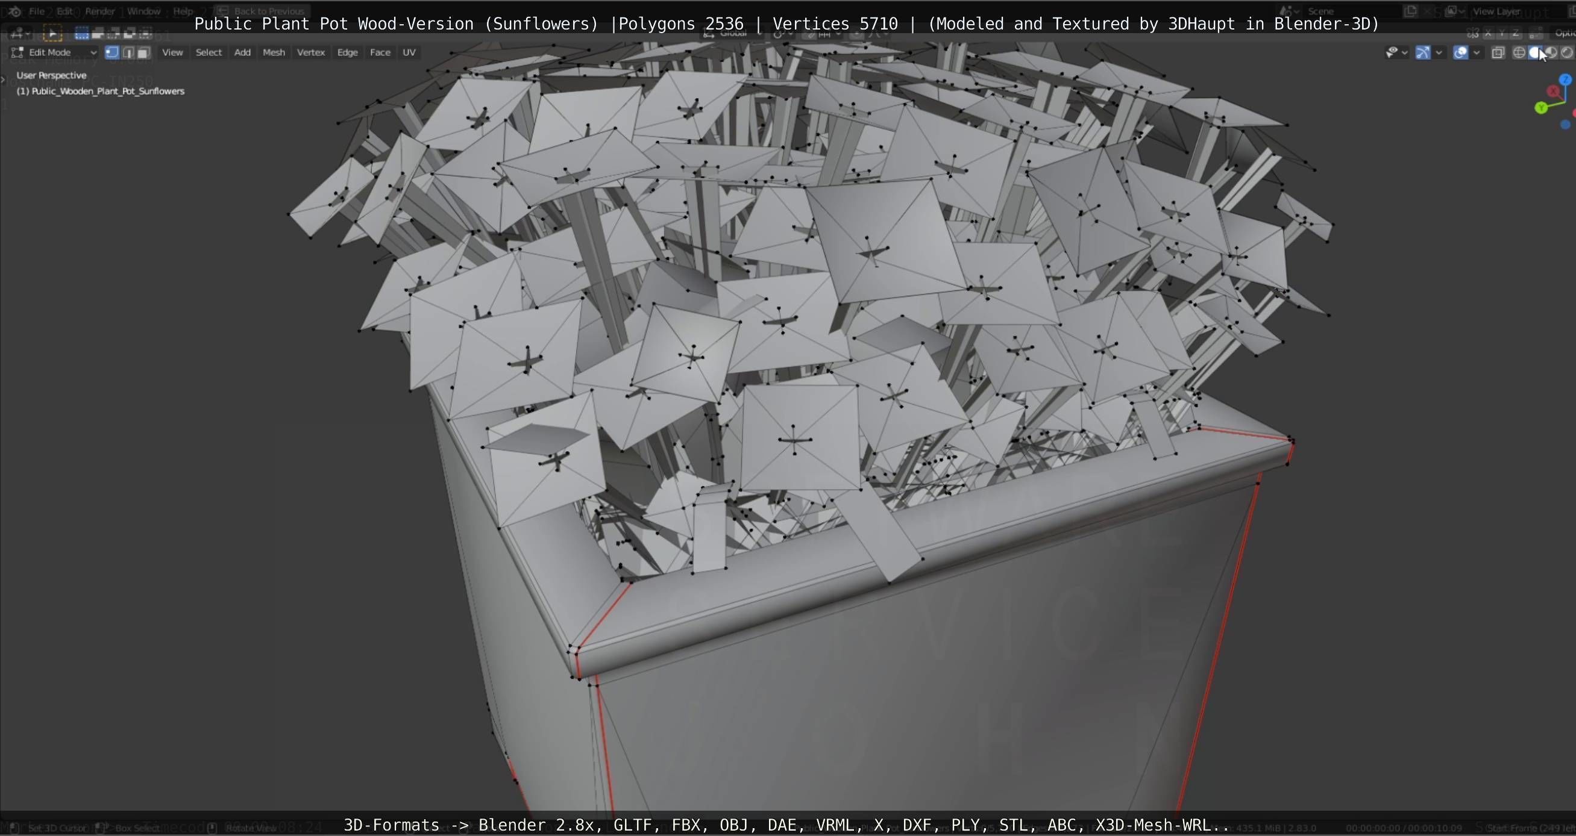
Task: Open the UV menu
Action: tap(409, 52)
